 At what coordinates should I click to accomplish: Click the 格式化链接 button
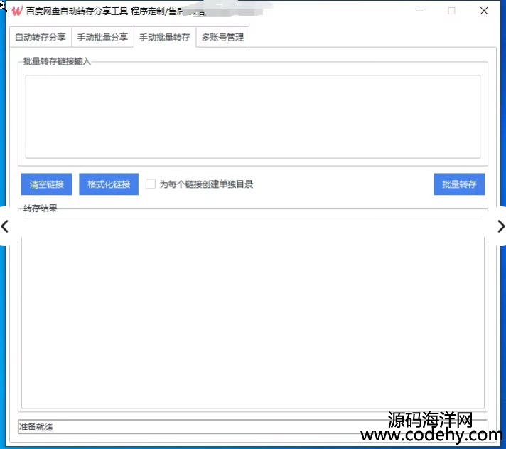click(109, 184)
